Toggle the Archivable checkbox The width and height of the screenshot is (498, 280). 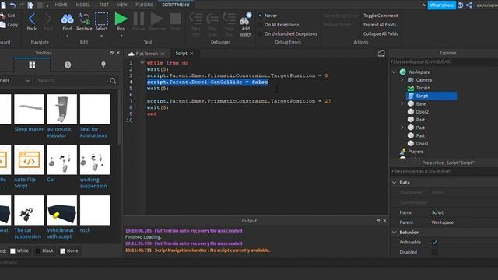[x=434, y=242]
